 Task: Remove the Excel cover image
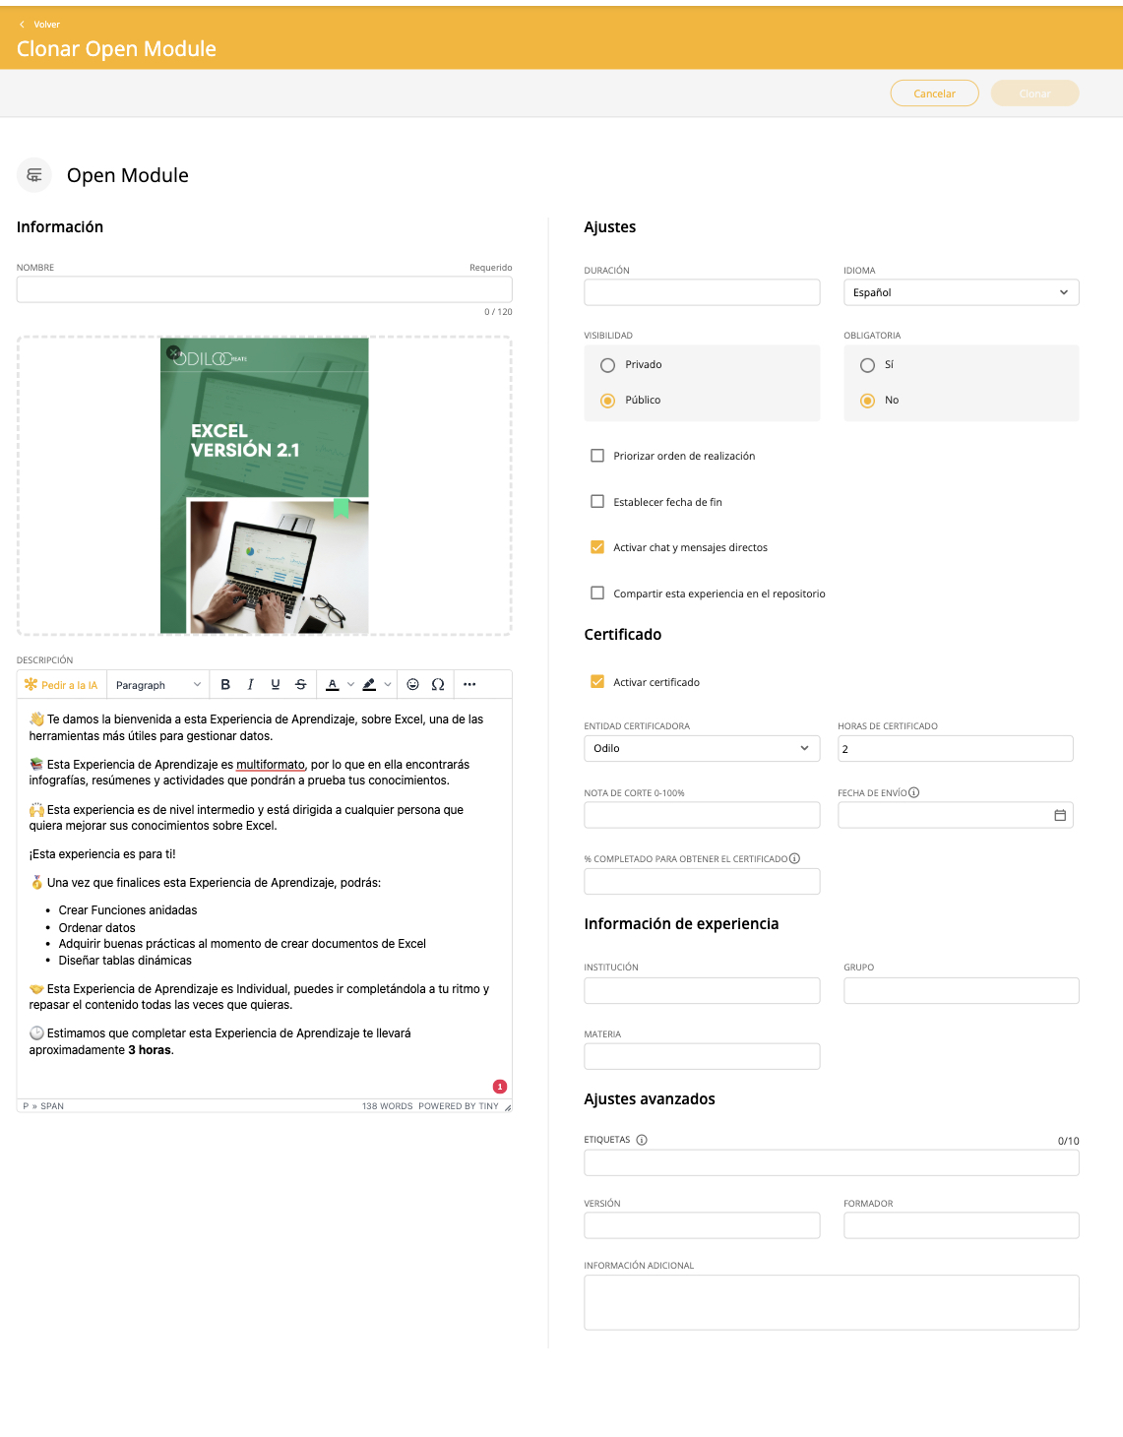pos(173,352)
